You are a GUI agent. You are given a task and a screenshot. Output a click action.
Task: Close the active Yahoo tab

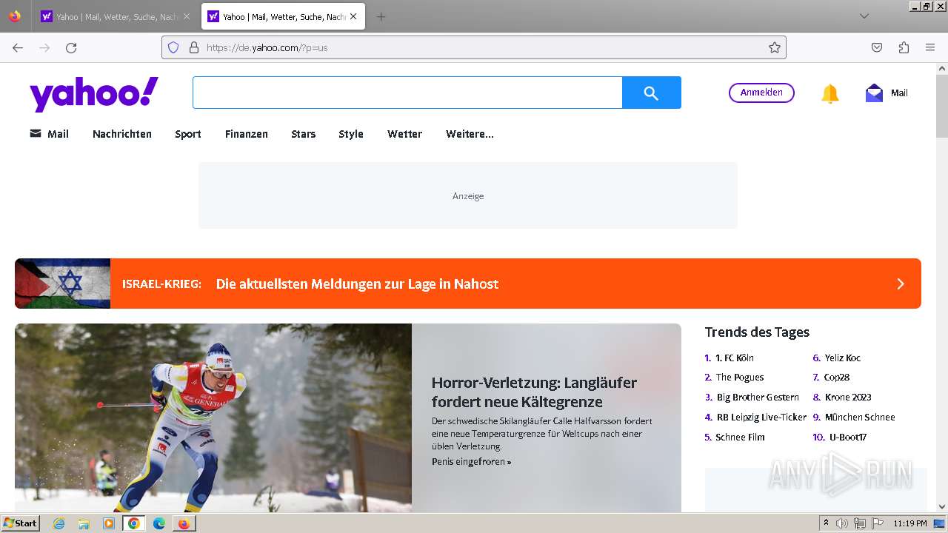[353, 16]
